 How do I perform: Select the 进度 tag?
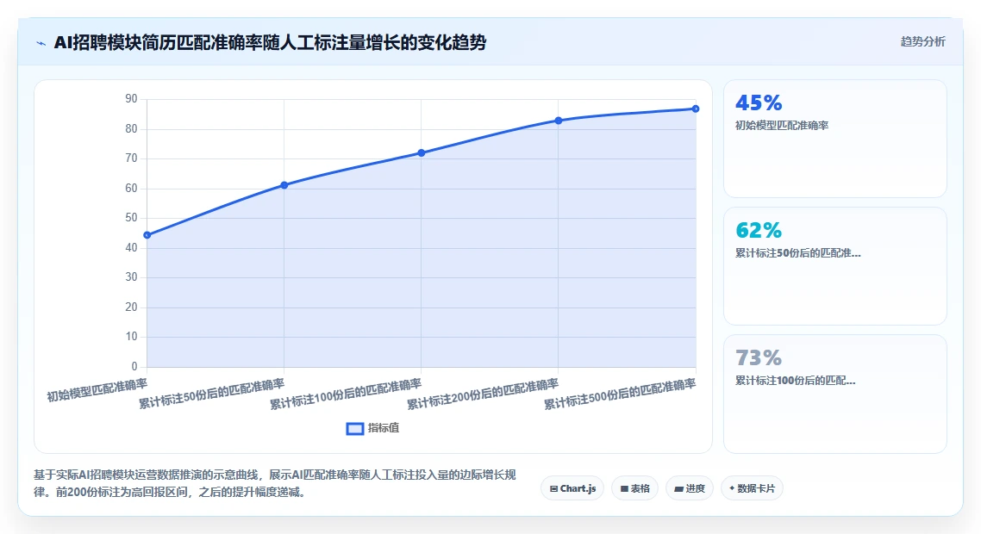[x=690, y=488]
